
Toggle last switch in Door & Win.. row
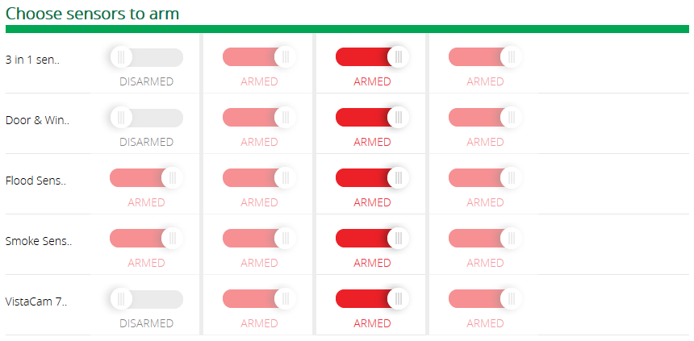485,118
